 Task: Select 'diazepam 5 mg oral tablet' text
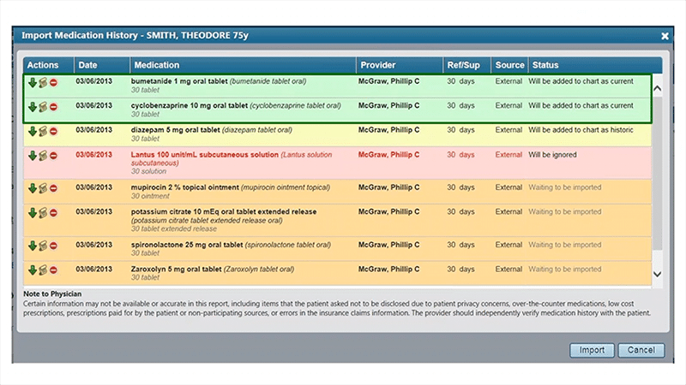pyautogui.click(x=175, y=130)
